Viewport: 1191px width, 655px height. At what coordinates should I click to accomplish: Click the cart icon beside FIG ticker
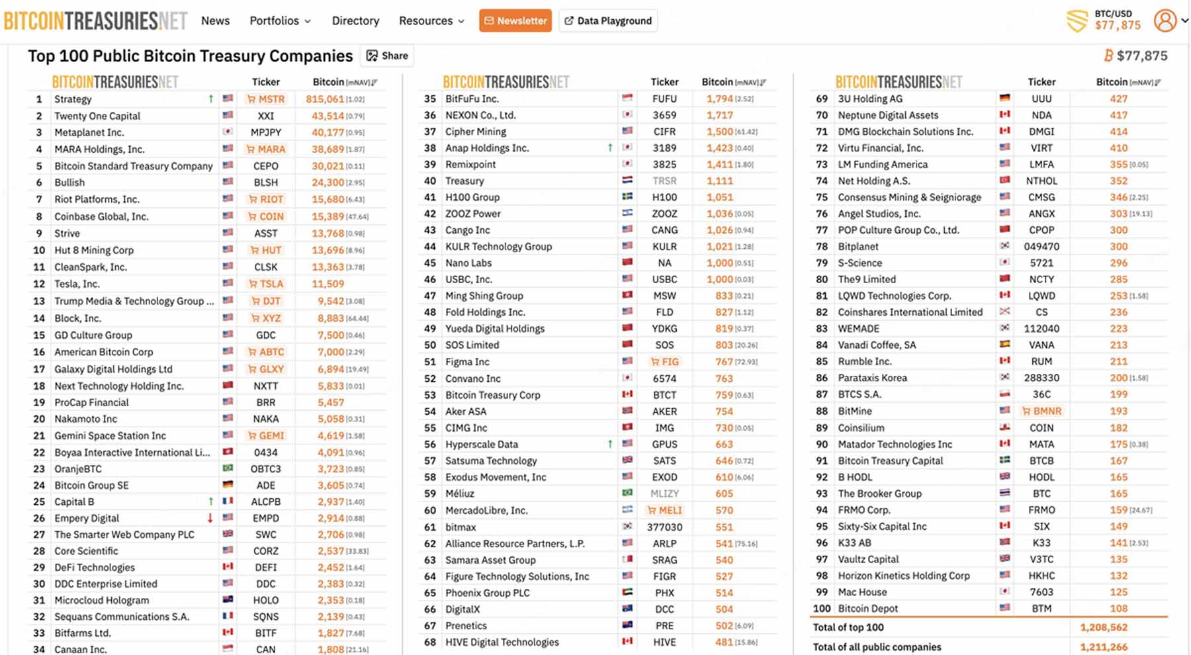(x=655, y=362)
